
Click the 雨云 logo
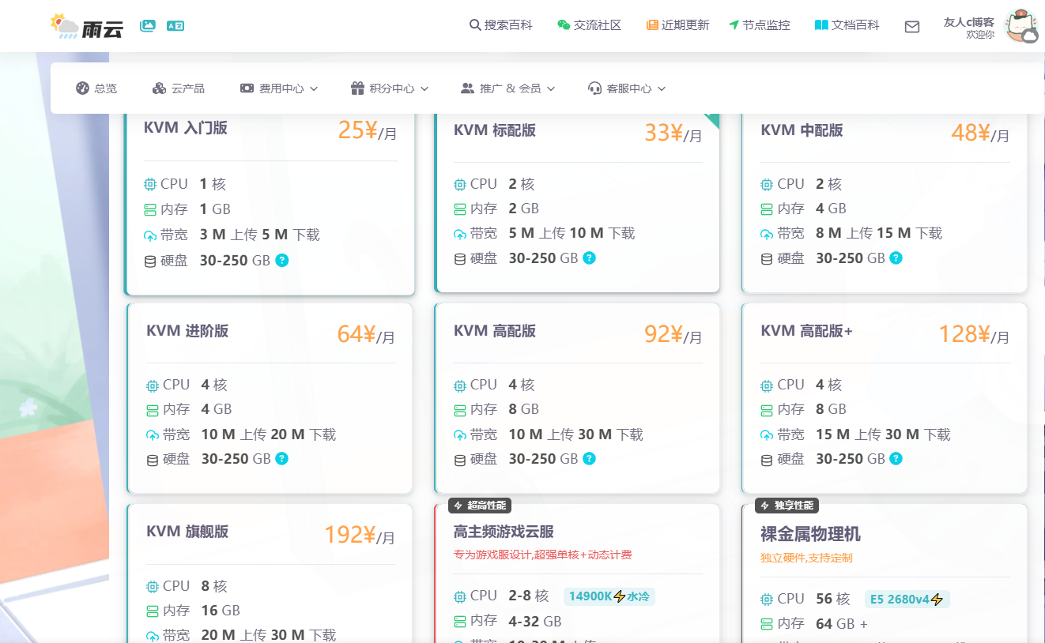[87, 26]
